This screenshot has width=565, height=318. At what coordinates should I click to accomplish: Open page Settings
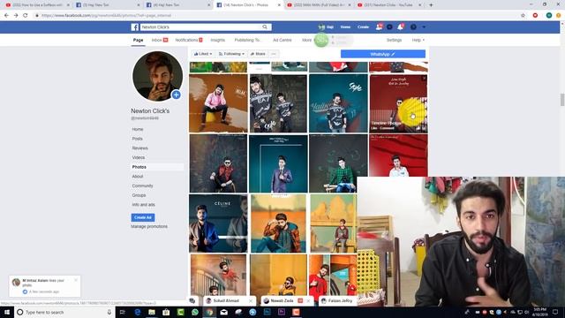[394, 40]
